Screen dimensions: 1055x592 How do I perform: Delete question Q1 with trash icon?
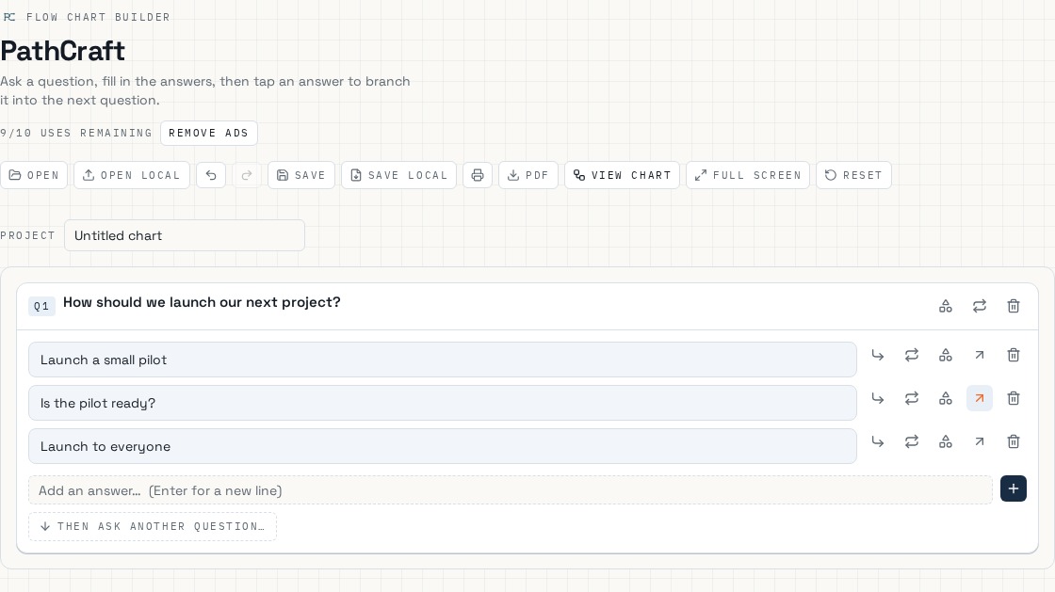tap(1014, 307)
